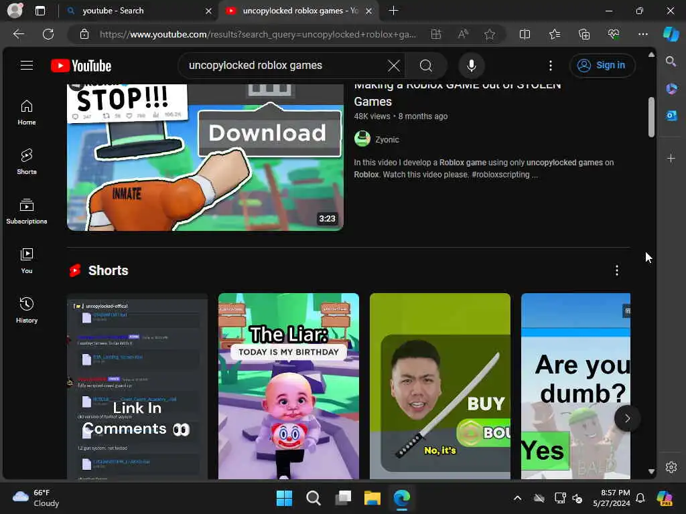This screenshot has height=514, width=686.
Task: Clear the search query with the X icon
Action: pos(393,66)
